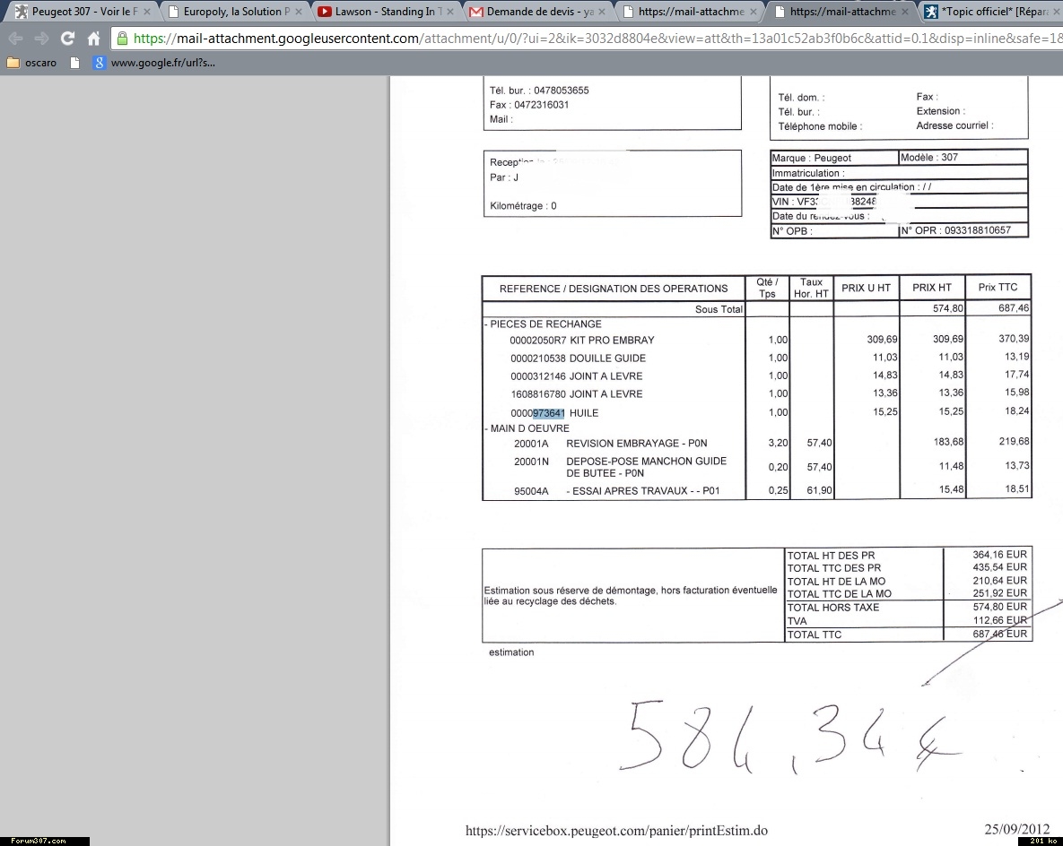This screenshot has width=1063, height=846.
Task: Click the PRIX U HT column header
Action: click(866, 288)
